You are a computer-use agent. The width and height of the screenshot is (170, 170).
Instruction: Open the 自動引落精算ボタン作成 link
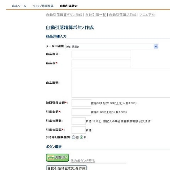pyautogui.click(x=64, y=15)
